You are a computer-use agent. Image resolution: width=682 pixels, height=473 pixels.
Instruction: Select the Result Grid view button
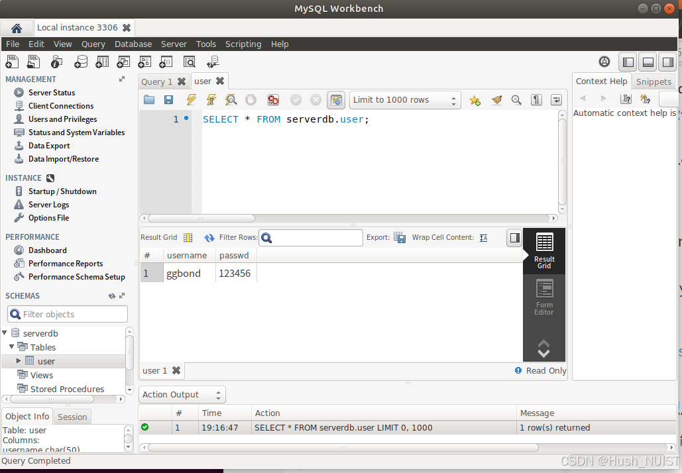(544, 251)
